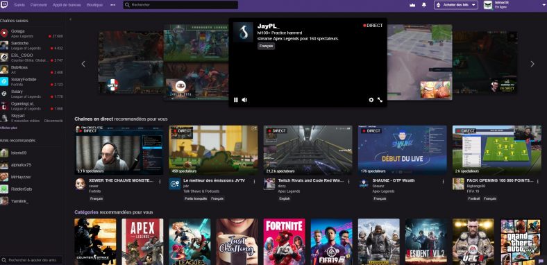The image size is (547, 265).
Task: Open the Boutique menu item
Action: click(94, 6)
